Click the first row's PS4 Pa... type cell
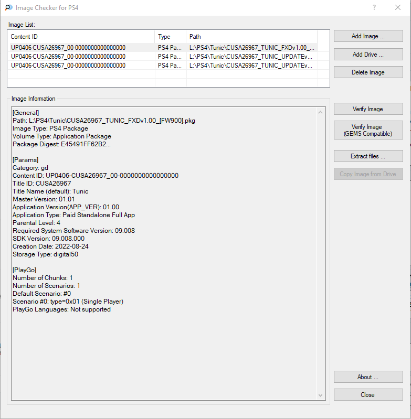Screen dimensions: 411x419 point(170,48)
